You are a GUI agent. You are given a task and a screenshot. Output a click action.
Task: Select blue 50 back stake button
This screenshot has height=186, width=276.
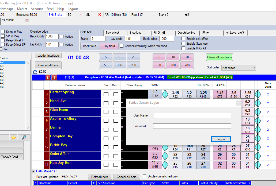[106, 65]
